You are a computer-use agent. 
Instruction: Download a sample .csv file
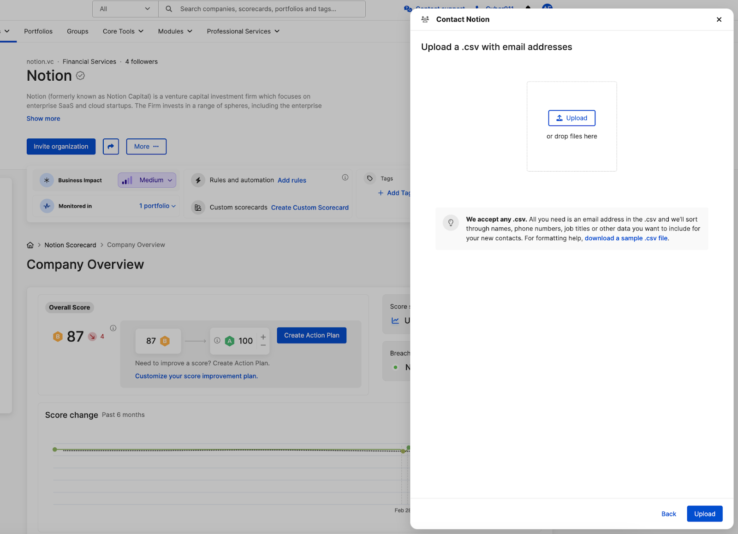[x=626, y=238]
